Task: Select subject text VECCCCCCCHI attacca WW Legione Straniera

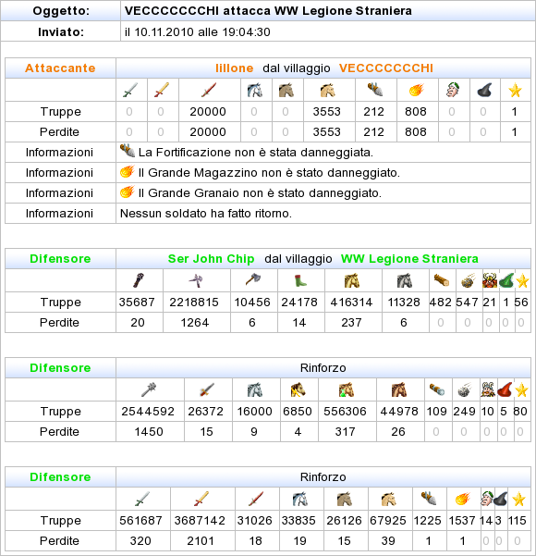Action: tap(268, 10)
